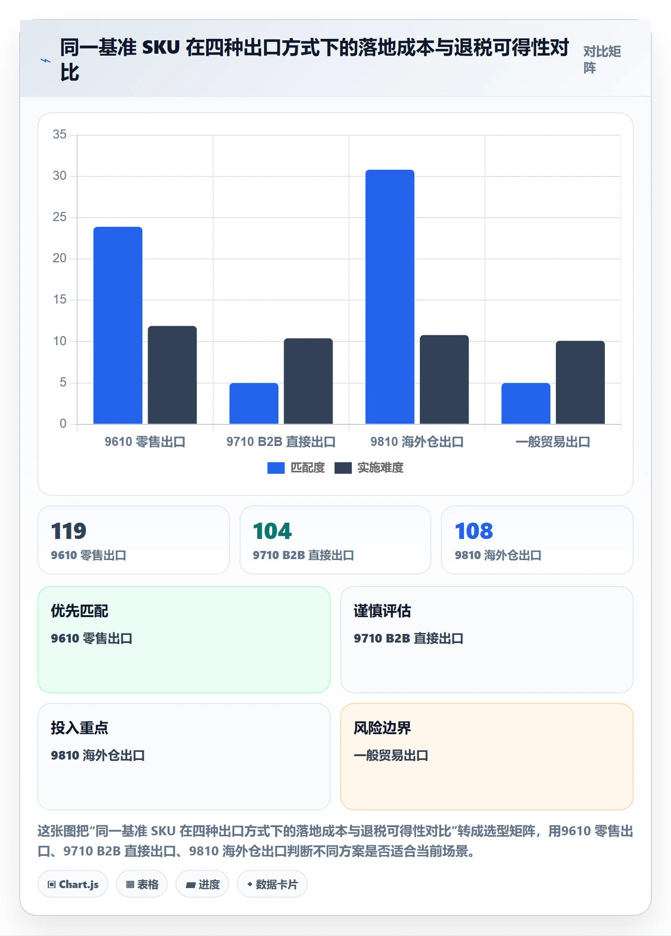Click the x-axis label 一般贸易出口

point(553,442)
